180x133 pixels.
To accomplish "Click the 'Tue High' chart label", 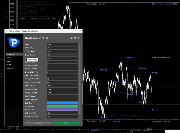I will (x=117, y=81).
